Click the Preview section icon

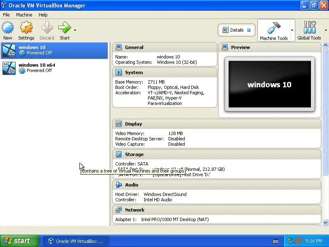click(225, 47)
